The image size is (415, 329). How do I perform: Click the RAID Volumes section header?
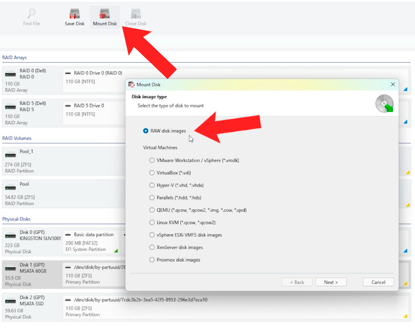tap(17, 138)
